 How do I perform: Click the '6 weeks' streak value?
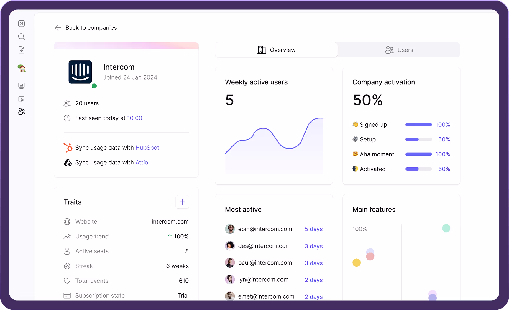point(178,266)
